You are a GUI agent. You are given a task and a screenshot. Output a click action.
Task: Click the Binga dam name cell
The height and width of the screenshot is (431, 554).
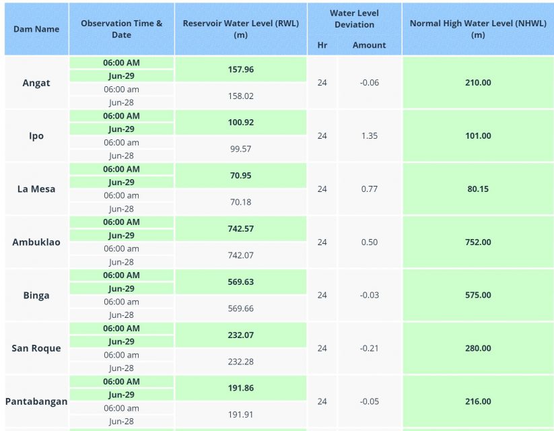tap(36, 295)
